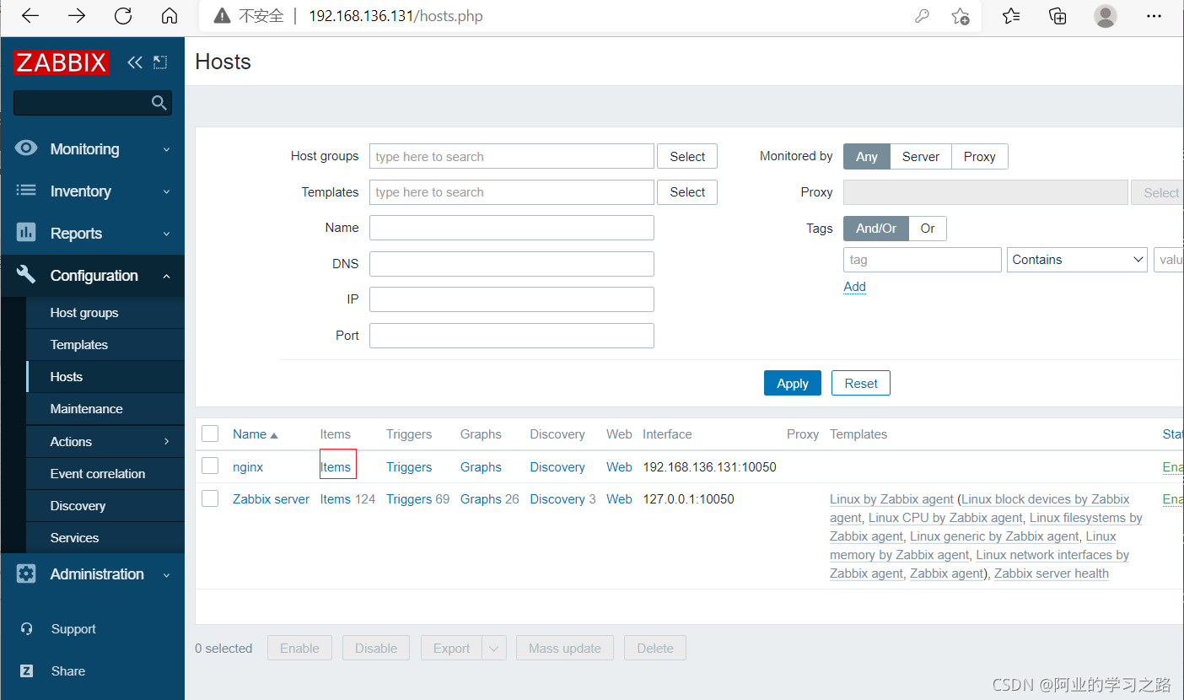
Task: Click the Share Z icon
Action: click(x=26, y=671)
